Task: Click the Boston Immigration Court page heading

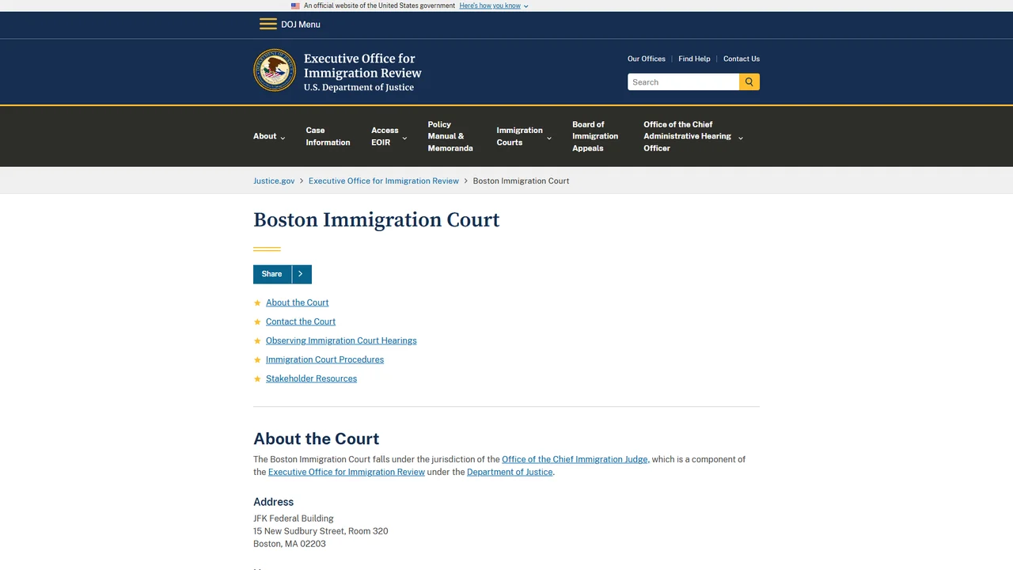Action: tap(377, 220)
